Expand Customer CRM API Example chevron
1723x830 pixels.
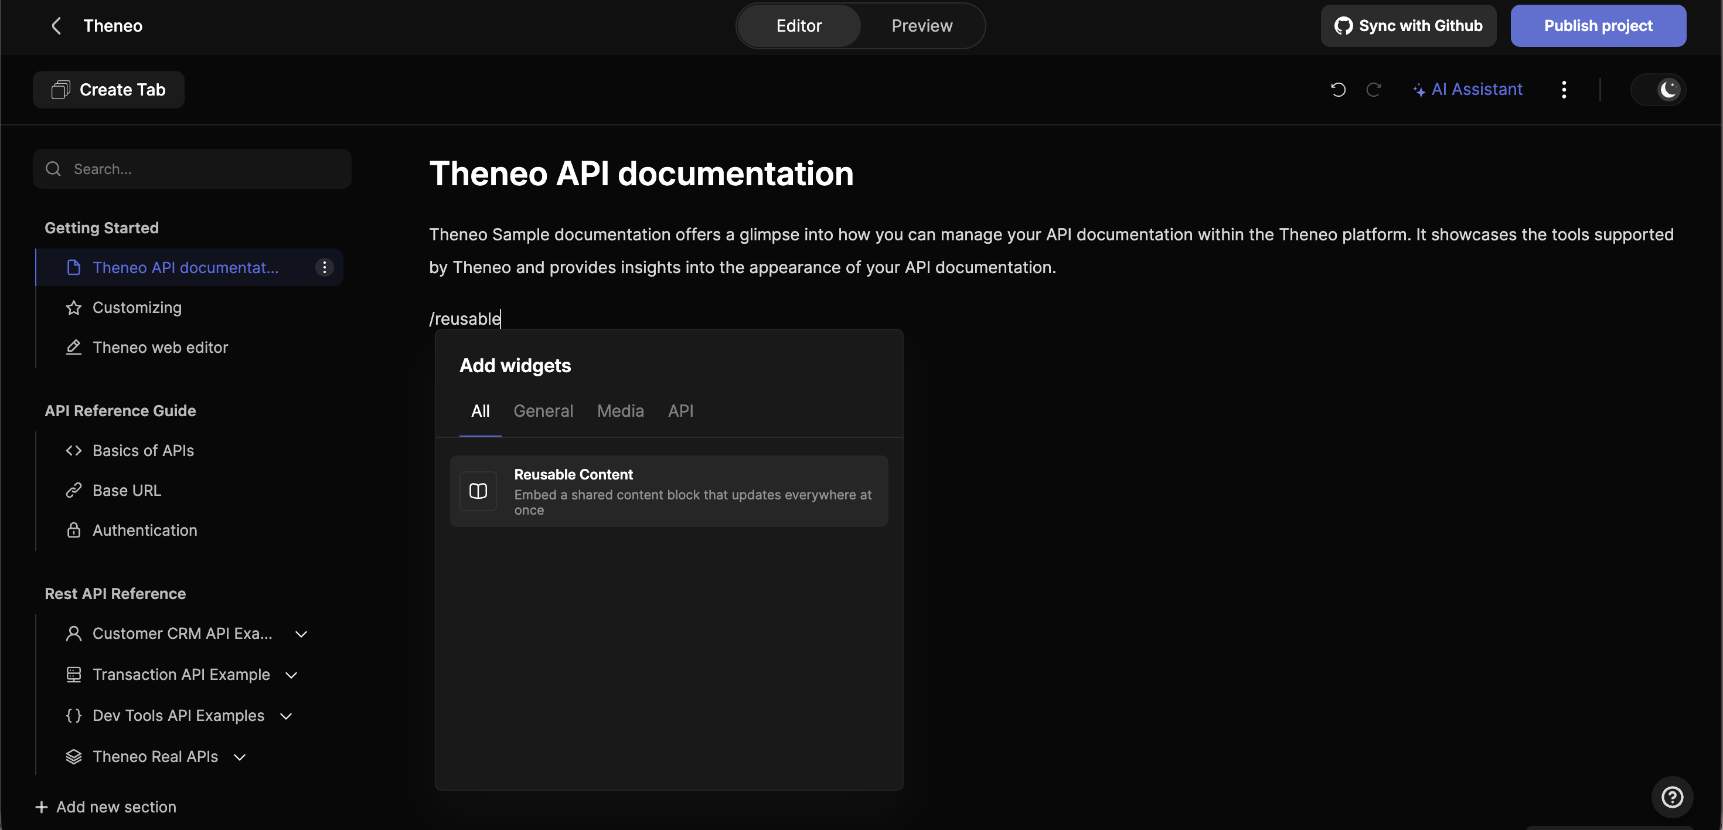[x=301, y=634]
